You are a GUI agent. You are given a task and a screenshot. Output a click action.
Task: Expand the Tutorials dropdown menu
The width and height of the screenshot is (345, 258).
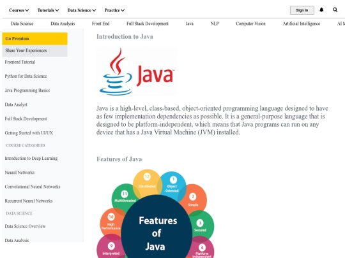pos(48,10)
